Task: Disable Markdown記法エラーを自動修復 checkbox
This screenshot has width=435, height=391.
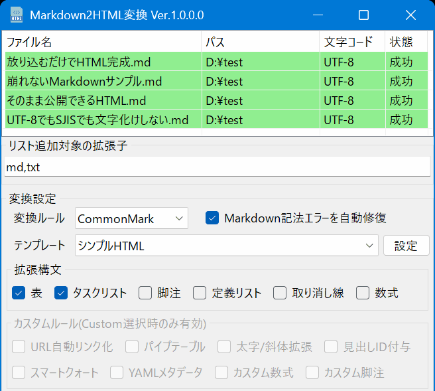Action: pos(212,218)
